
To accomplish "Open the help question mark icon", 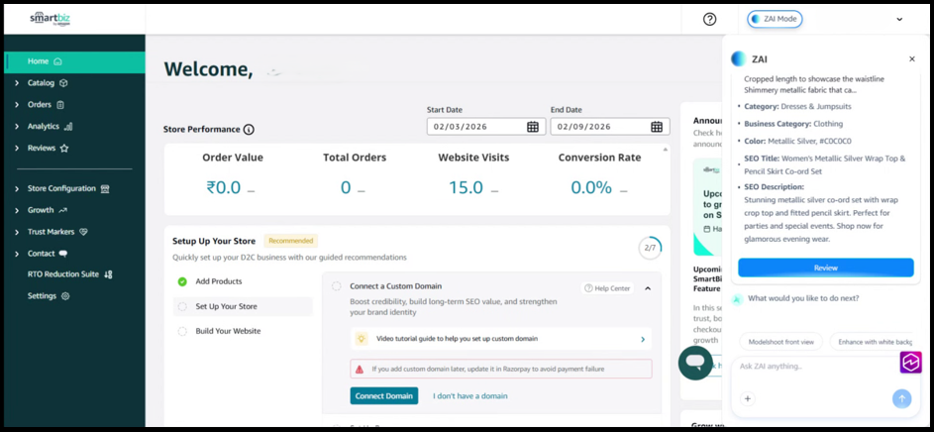I will 709,19.
